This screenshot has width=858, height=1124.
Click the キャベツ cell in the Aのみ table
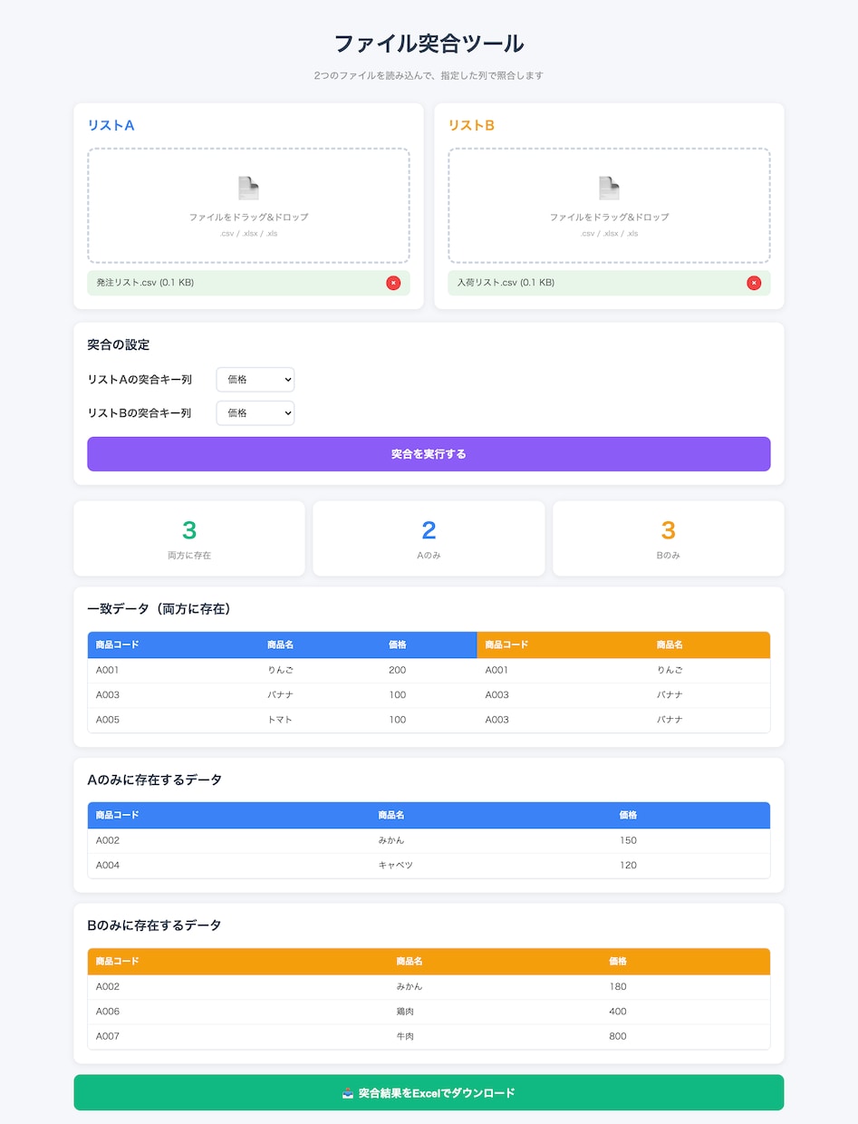click(395, 866)
